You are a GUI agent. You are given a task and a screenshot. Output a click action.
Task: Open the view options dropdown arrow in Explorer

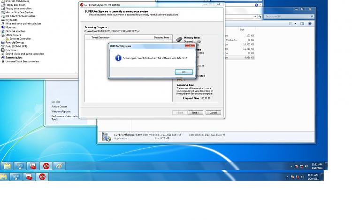click(x=295, y=23)
